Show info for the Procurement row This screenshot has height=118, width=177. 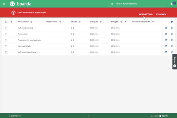click(x=172, y=34)
